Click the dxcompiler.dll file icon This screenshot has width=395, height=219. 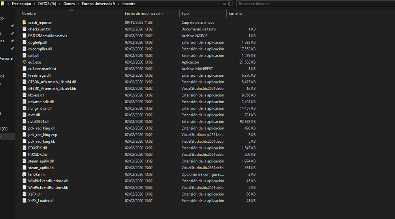click(24, 49)
